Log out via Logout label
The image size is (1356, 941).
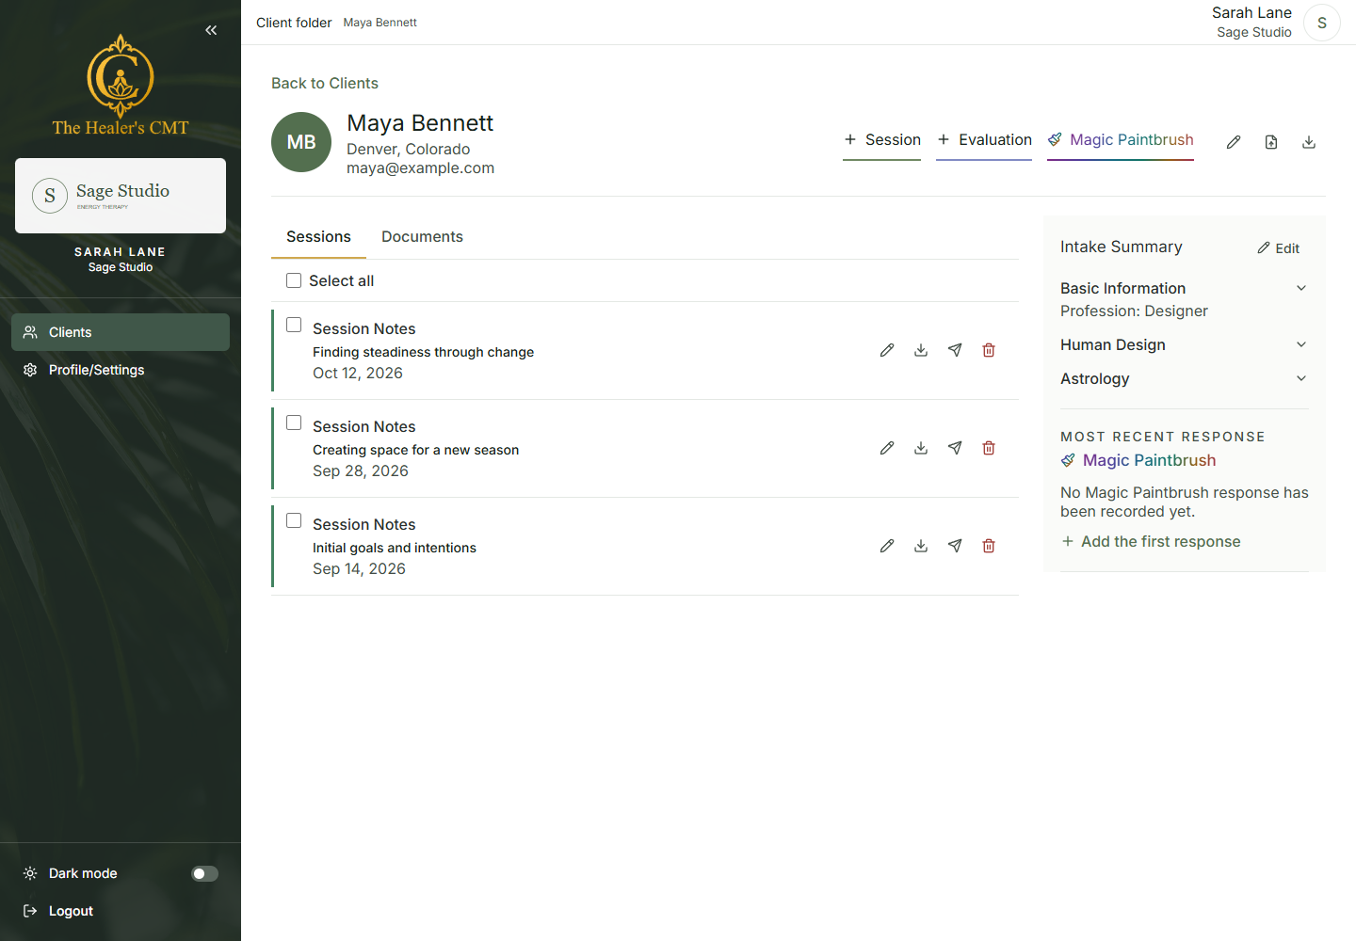point(71,911)
